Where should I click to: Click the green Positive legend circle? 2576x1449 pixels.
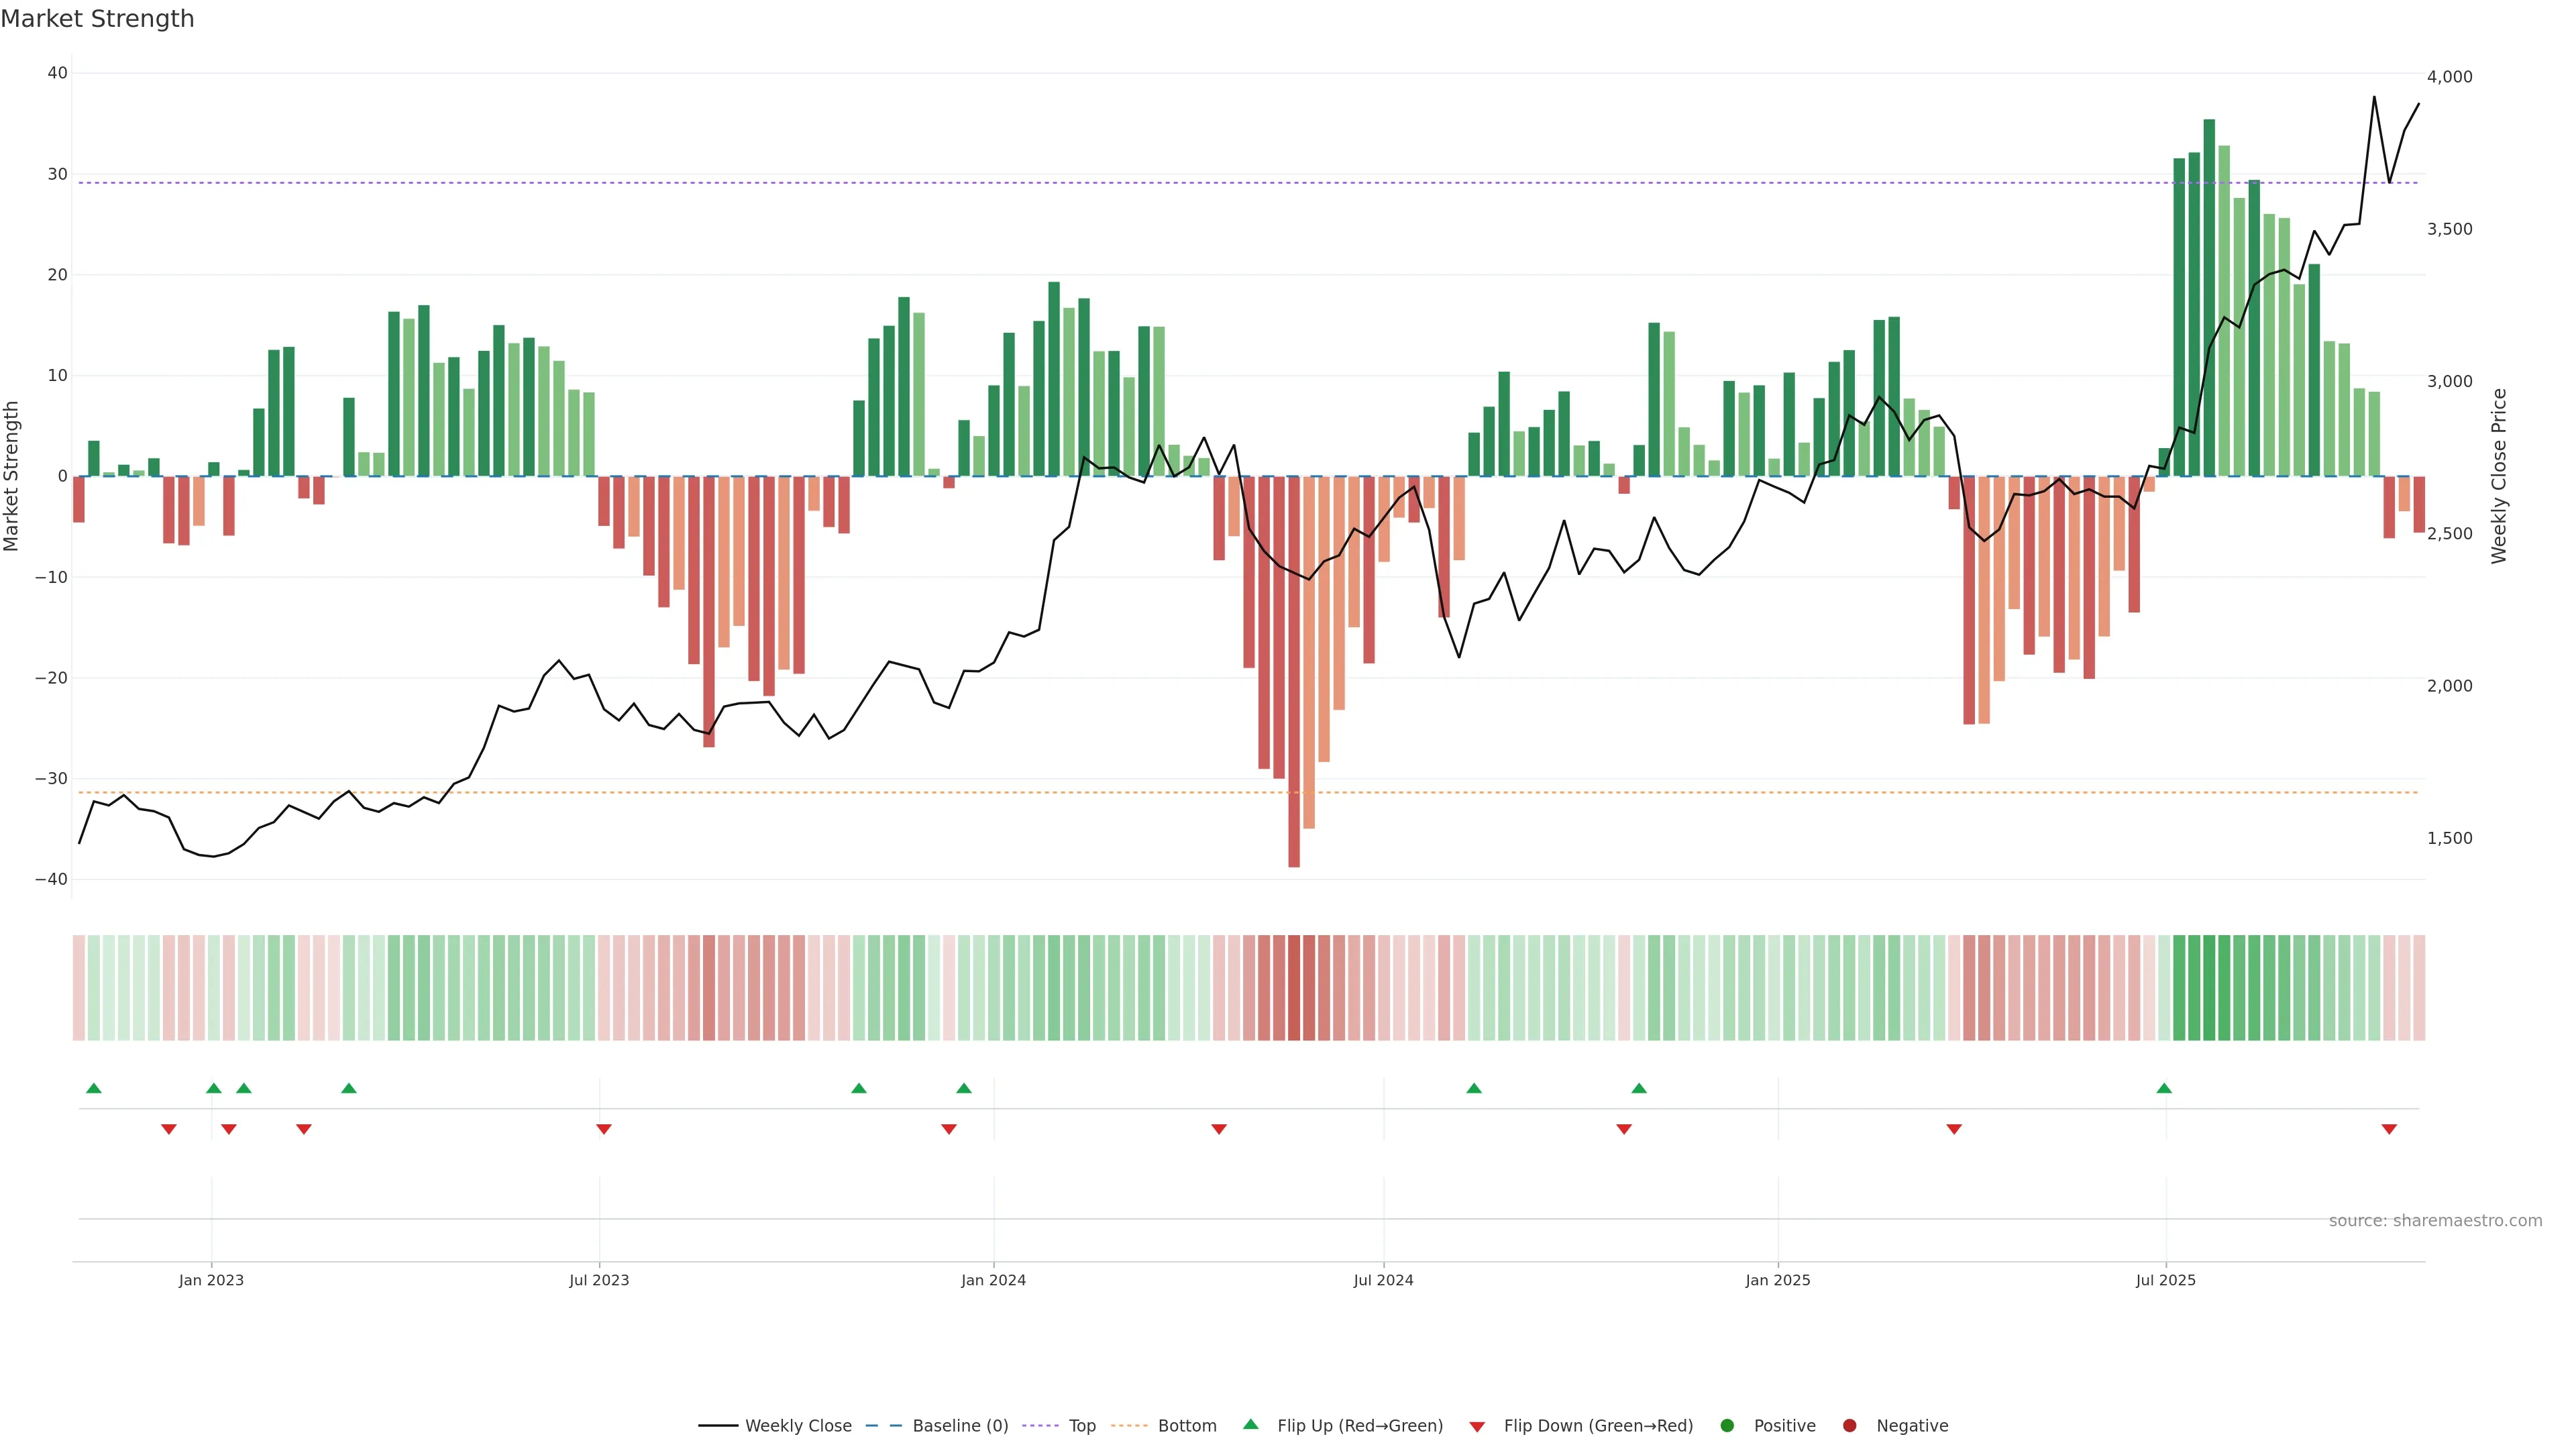point(1727,1426)
